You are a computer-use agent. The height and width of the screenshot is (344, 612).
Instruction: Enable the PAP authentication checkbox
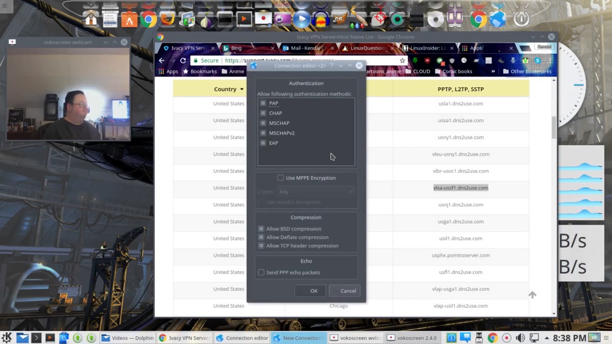pyautogui.click(x=263, y=103)
